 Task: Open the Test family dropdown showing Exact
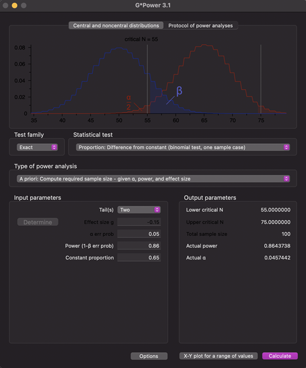click(37, 147)
